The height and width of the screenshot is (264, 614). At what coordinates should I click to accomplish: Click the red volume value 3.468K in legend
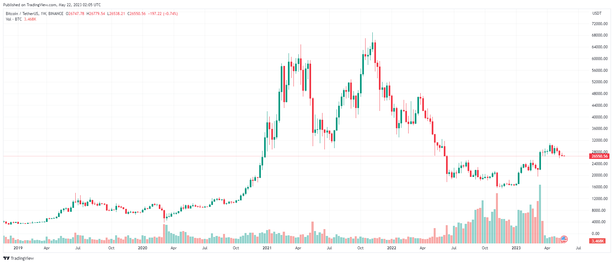click(x=30, y=19)
